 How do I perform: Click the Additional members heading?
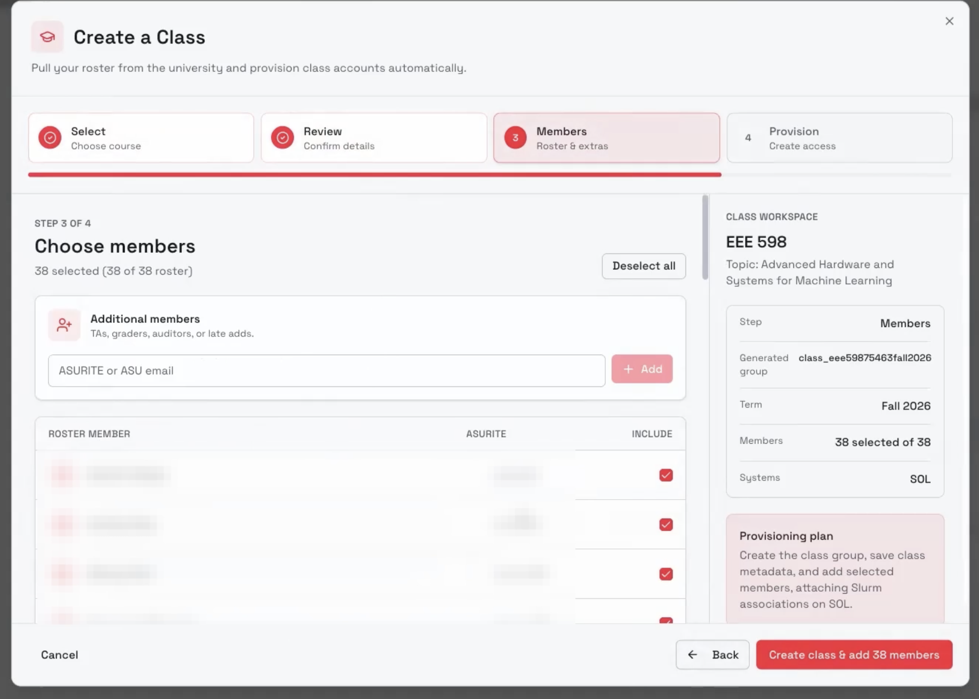[145, 319]
